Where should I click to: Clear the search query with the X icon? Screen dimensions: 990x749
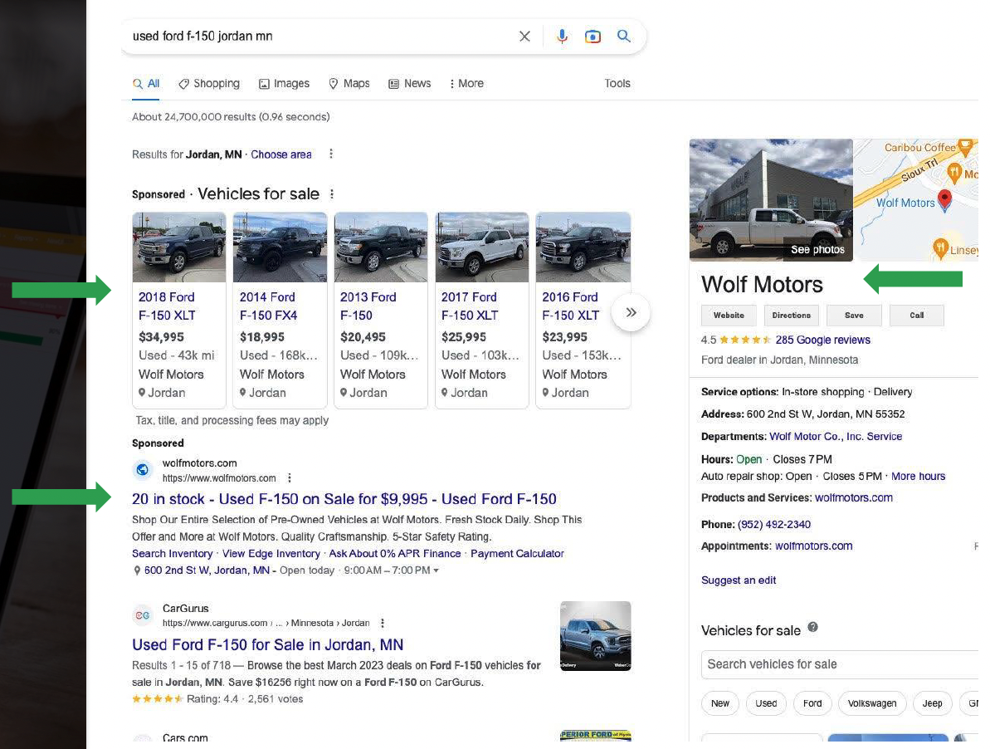524,37
